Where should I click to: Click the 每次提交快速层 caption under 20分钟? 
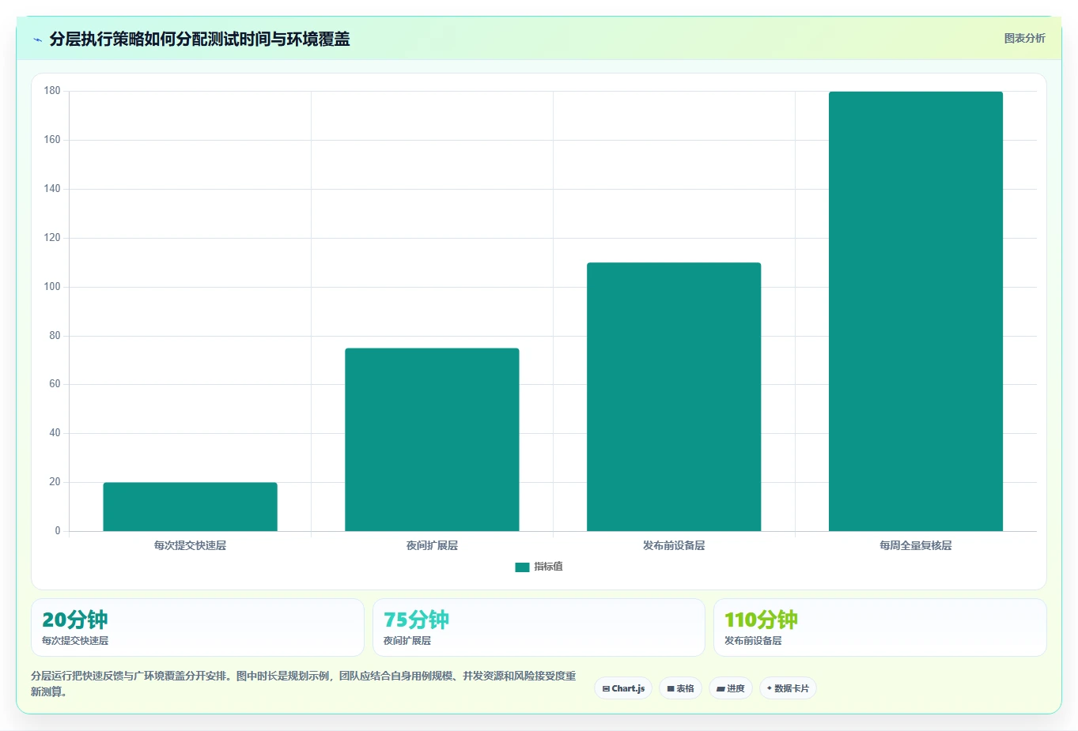(x=75, y=641)
